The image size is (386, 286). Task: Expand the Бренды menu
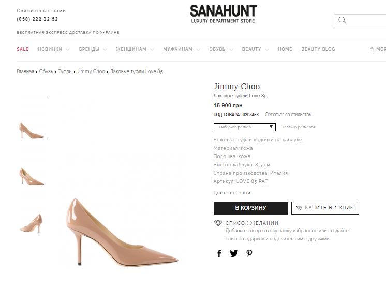click(x=93, y=49)
